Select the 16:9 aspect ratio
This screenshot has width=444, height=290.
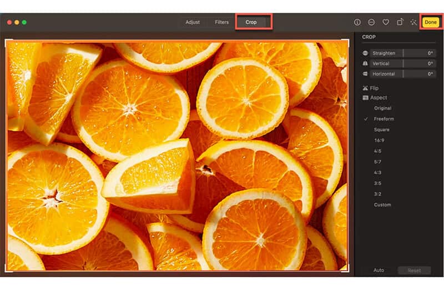(x=379, y=141)
